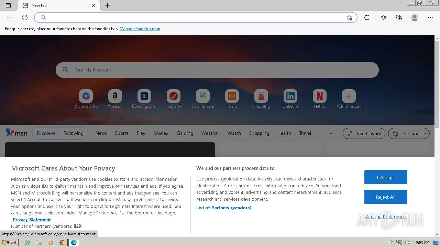The image size is (440, 247).
Task: Open Settings and more menu
Action: 430,17
